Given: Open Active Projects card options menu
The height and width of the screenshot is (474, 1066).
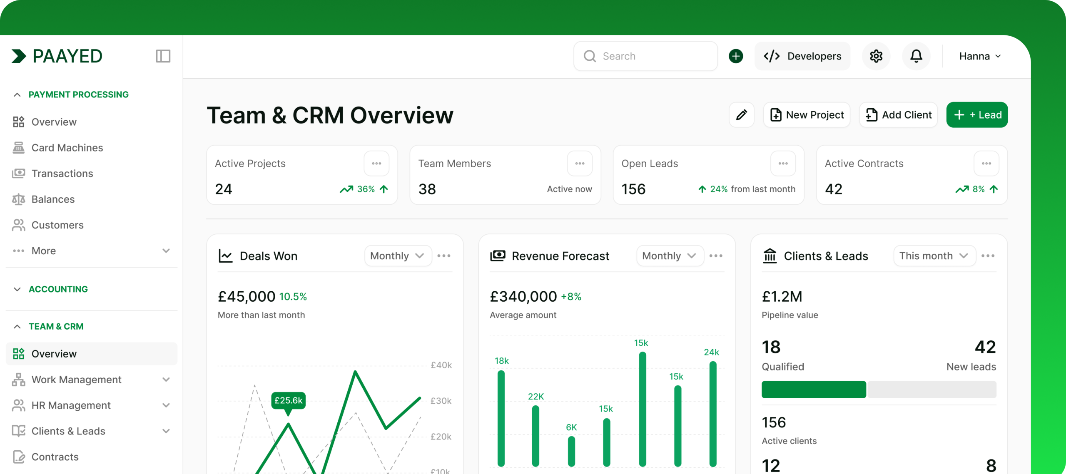Looking at the screenshot, I should click(x=376, y=164).
